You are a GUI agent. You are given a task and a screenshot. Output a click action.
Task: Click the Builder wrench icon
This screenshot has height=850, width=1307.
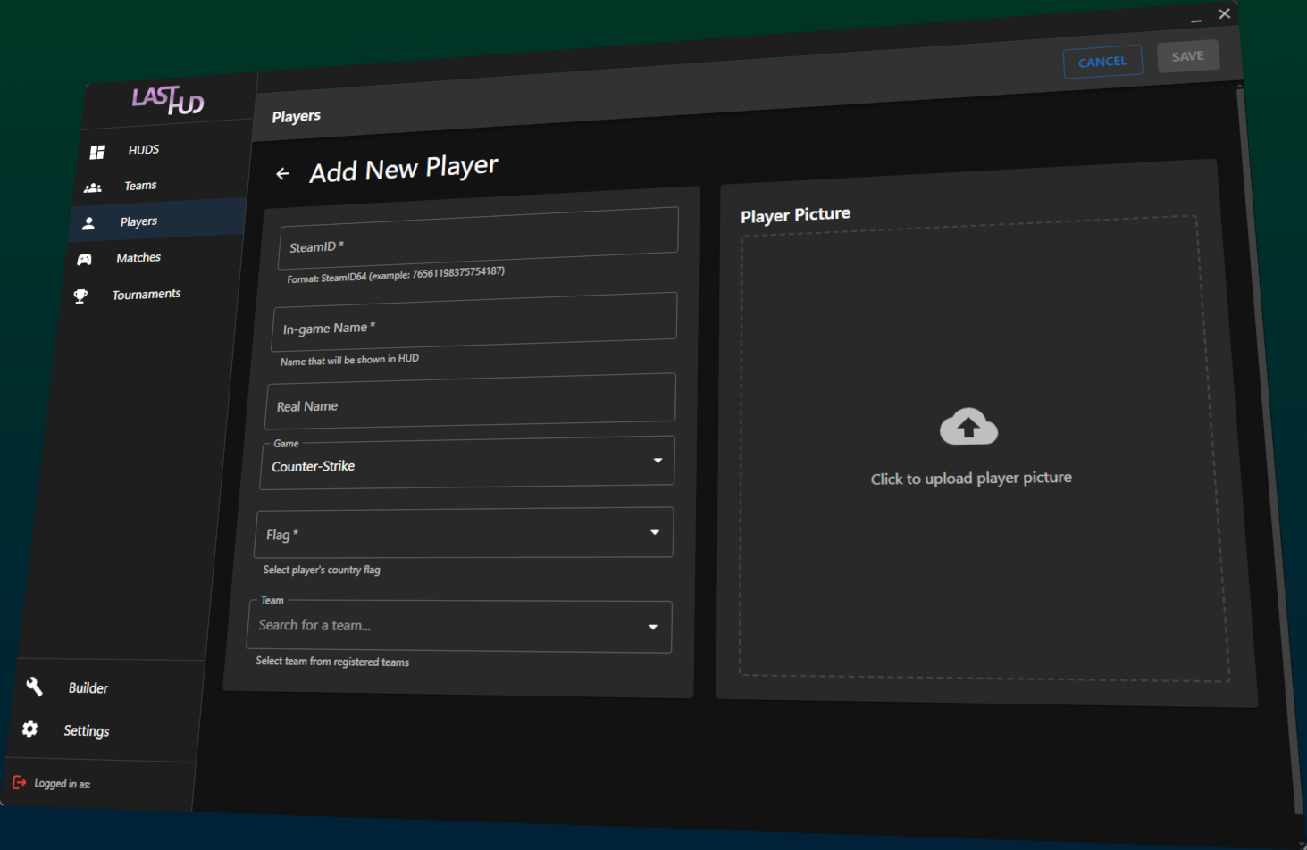pyautogui.click(x=35, y=687)
